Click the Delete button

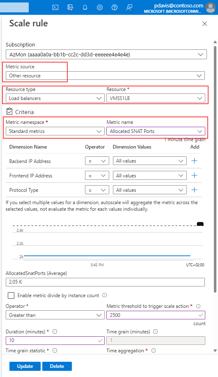click(x=57, y=366)
